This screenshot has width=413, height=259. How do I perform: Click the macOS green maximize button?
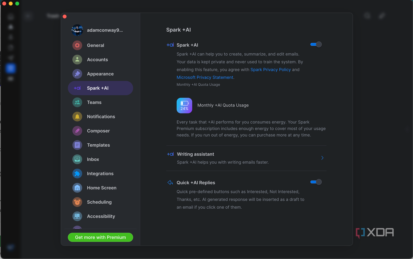point(17,3)
